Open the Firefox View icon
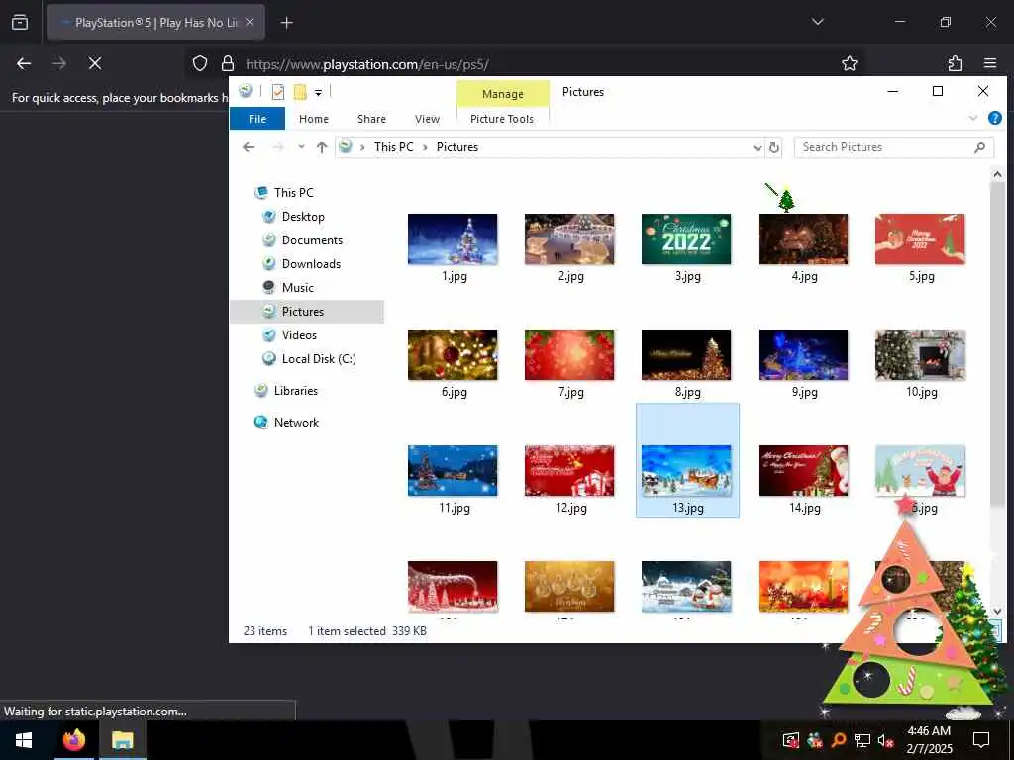 tap(20, 22)
